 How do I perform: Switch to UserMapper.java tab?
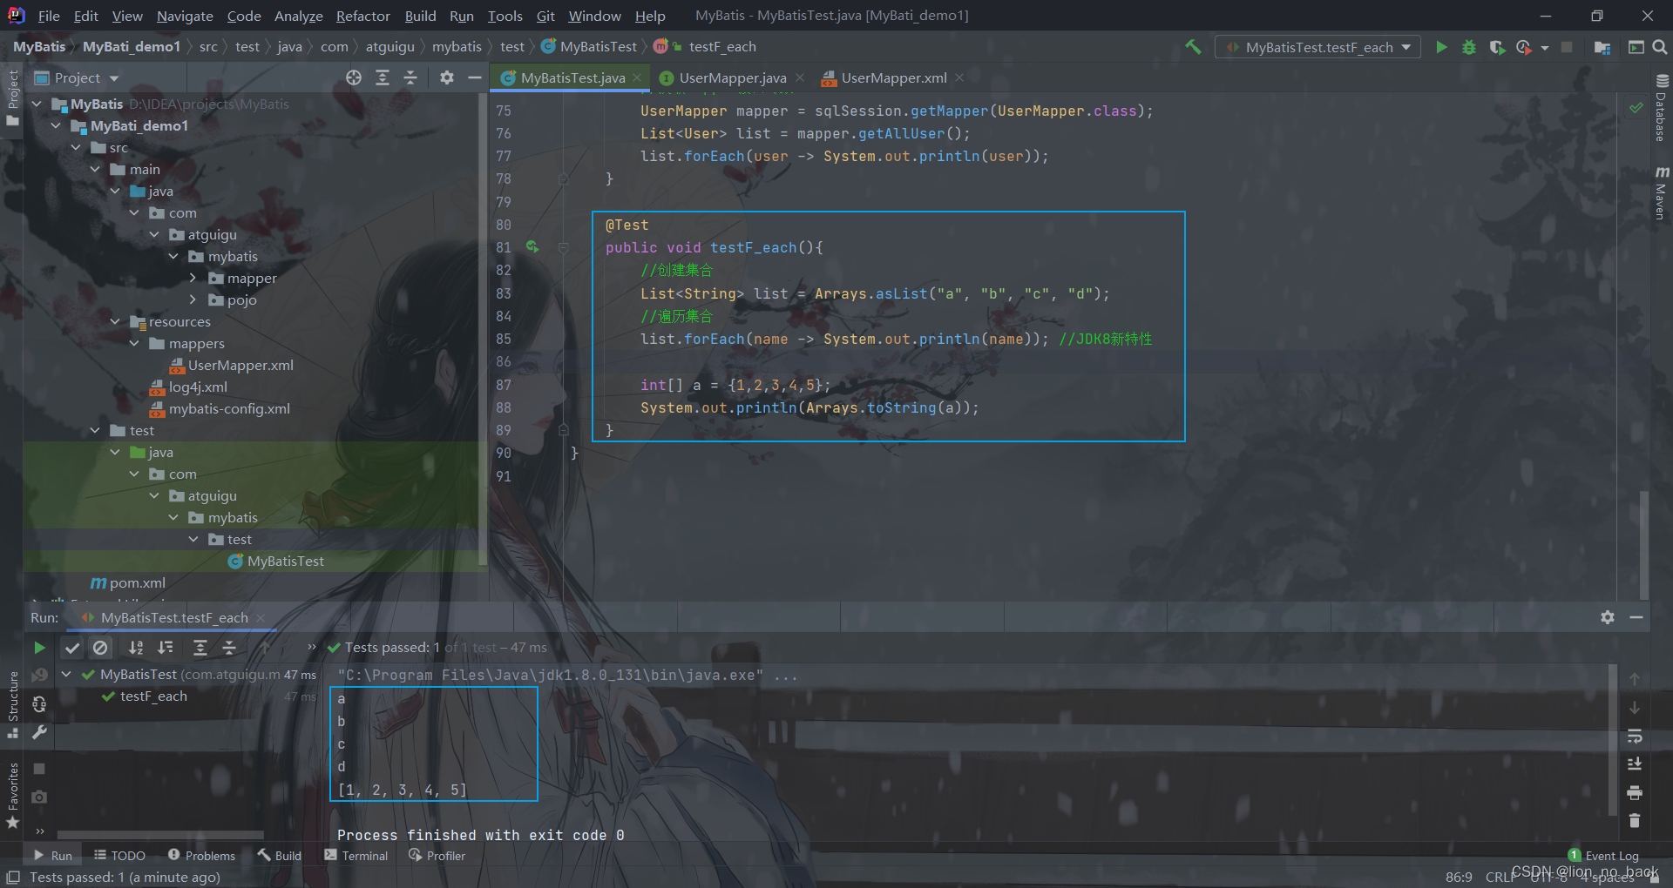pos(732,77)
